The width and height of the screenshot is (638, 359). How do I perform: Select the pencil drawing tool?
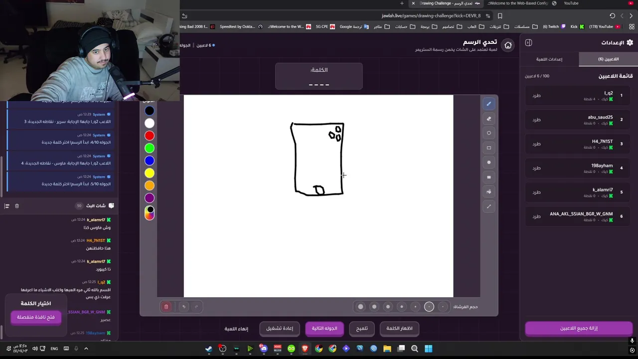pos(488,104)
